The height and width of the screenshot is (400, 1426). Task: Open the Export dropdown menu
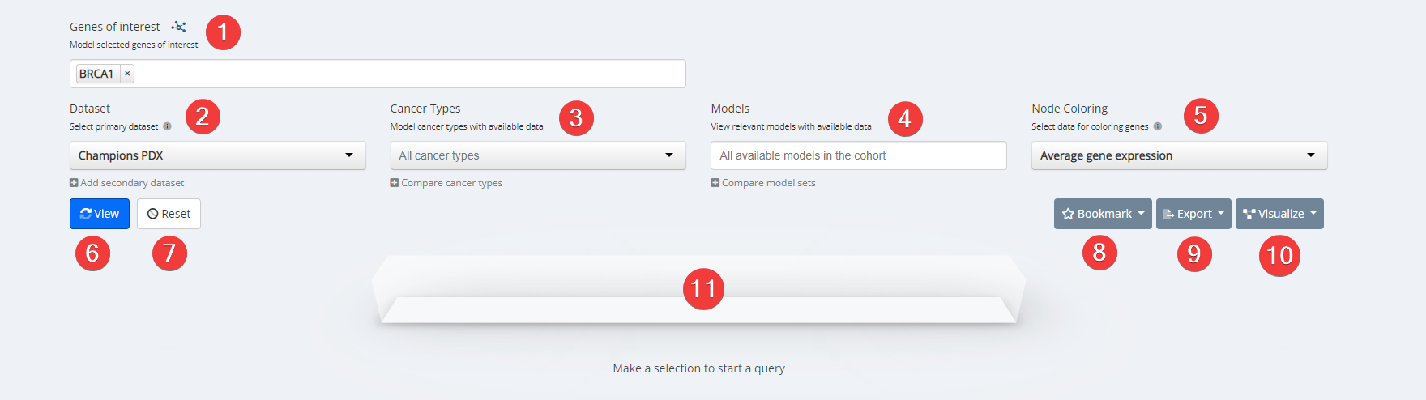[1193, 214]
